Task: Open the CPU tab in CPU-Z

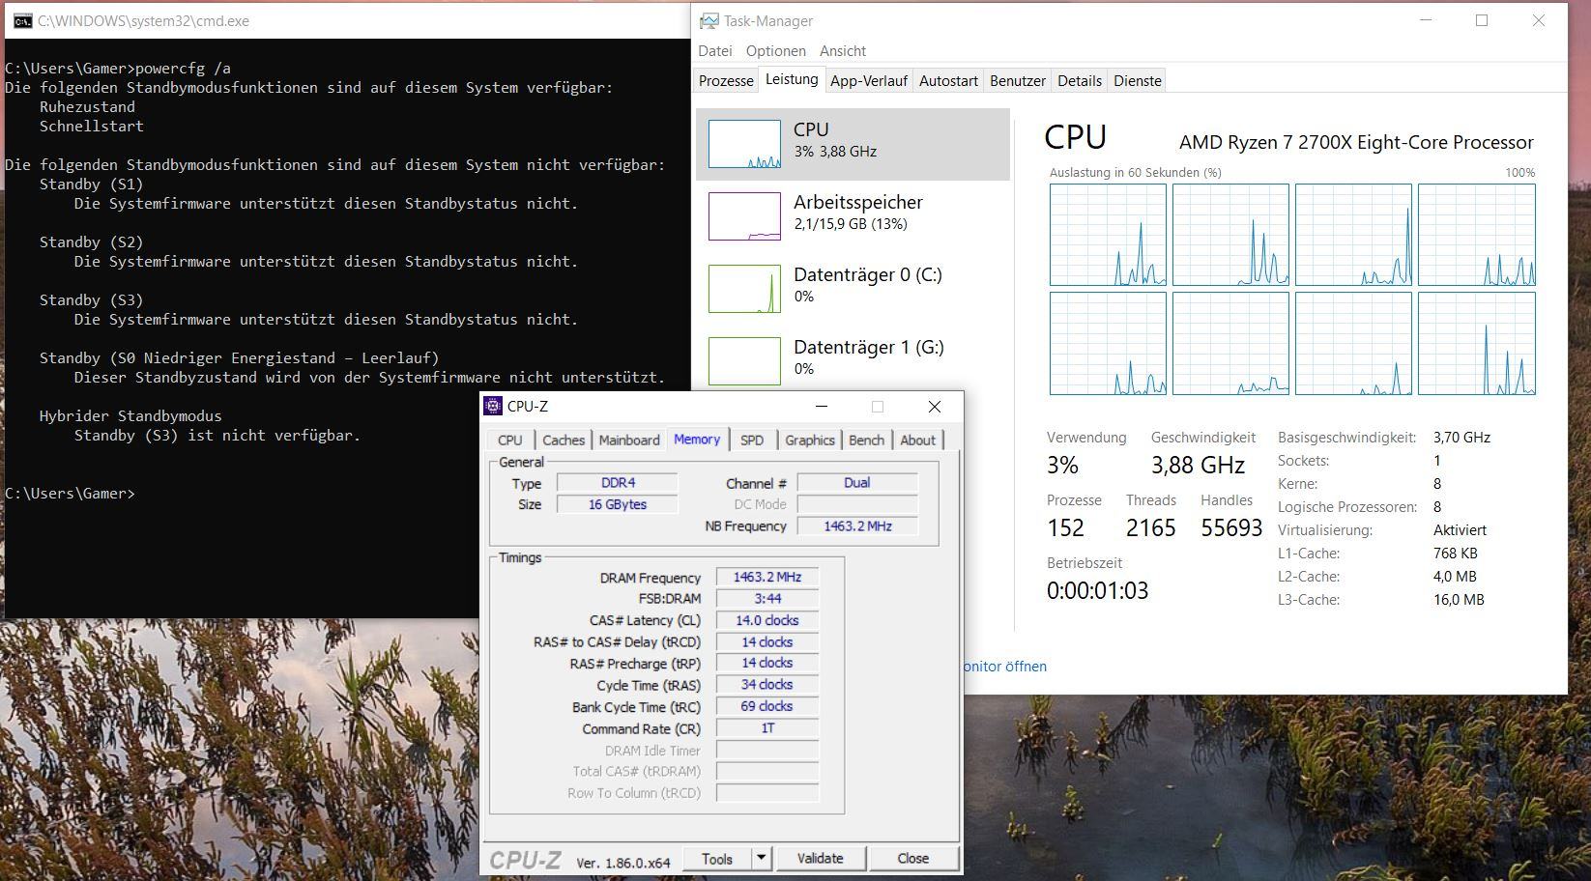Action: tap(510, 440)
